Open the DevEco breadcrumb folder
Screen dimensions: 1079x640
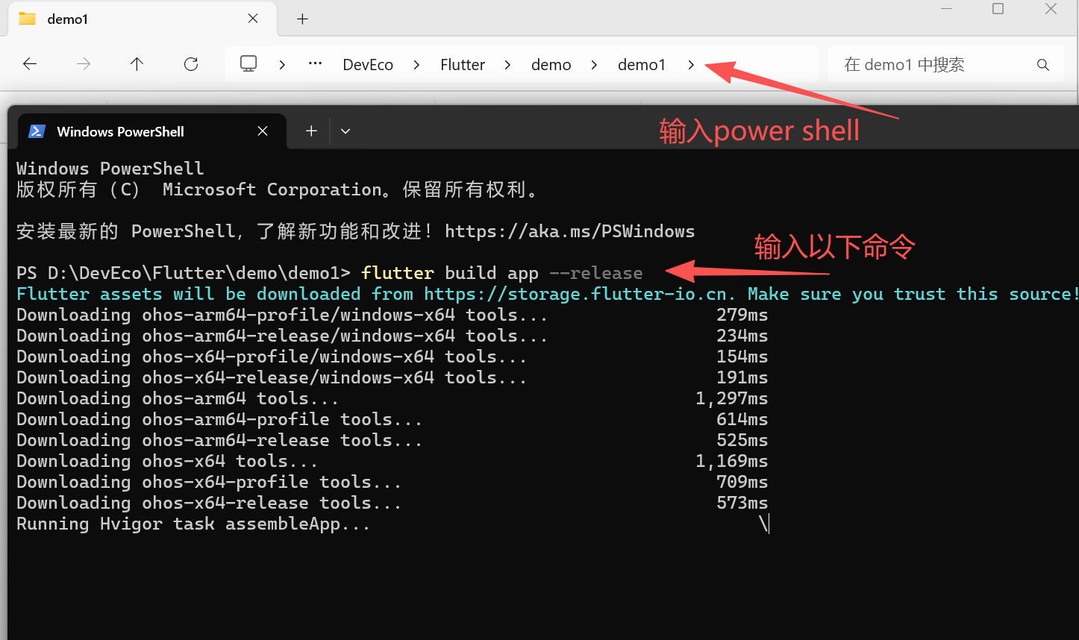[x=368, y=65]
